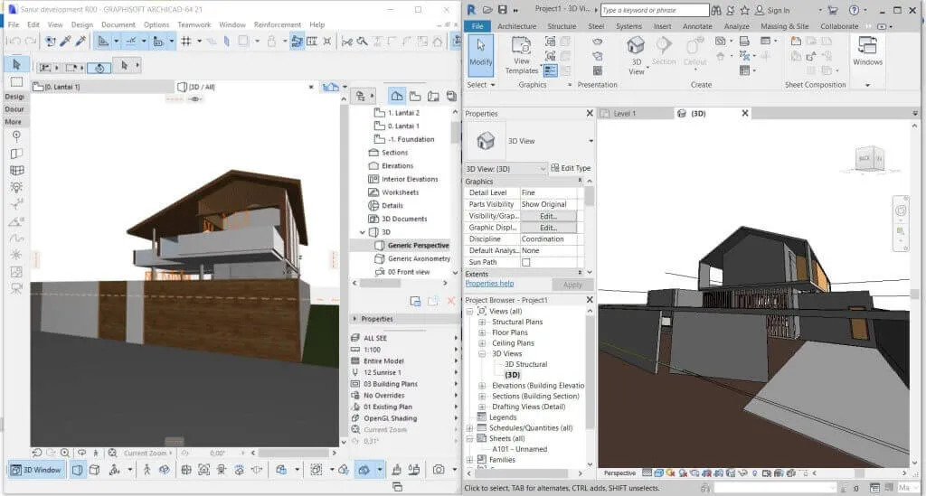Image resolution: width=926 pixels, height=496 pixels.
Task: Select 3D Structural view in Revit browser
Action: coord(525,364)
